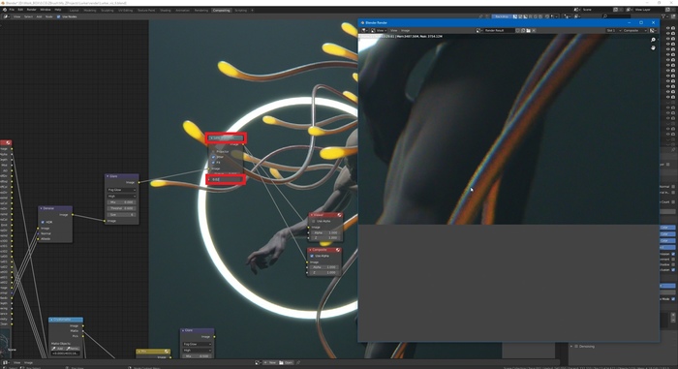678x369 pixels.
Task: Collapse the Composite node
Action: pyautogui.click(x=311, y=250)
